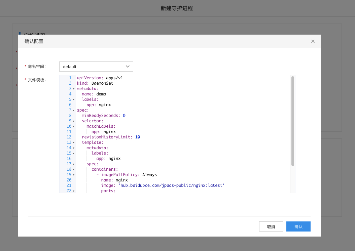Click 'app: nginx' on line 16

108,159
